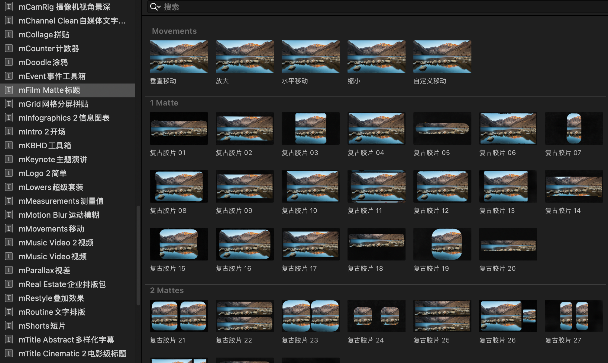The width and height of the screenshot is (608, 363).
Task: Click the title icon beside mLowers 超级套装
Action: click(x=9, y=187)
